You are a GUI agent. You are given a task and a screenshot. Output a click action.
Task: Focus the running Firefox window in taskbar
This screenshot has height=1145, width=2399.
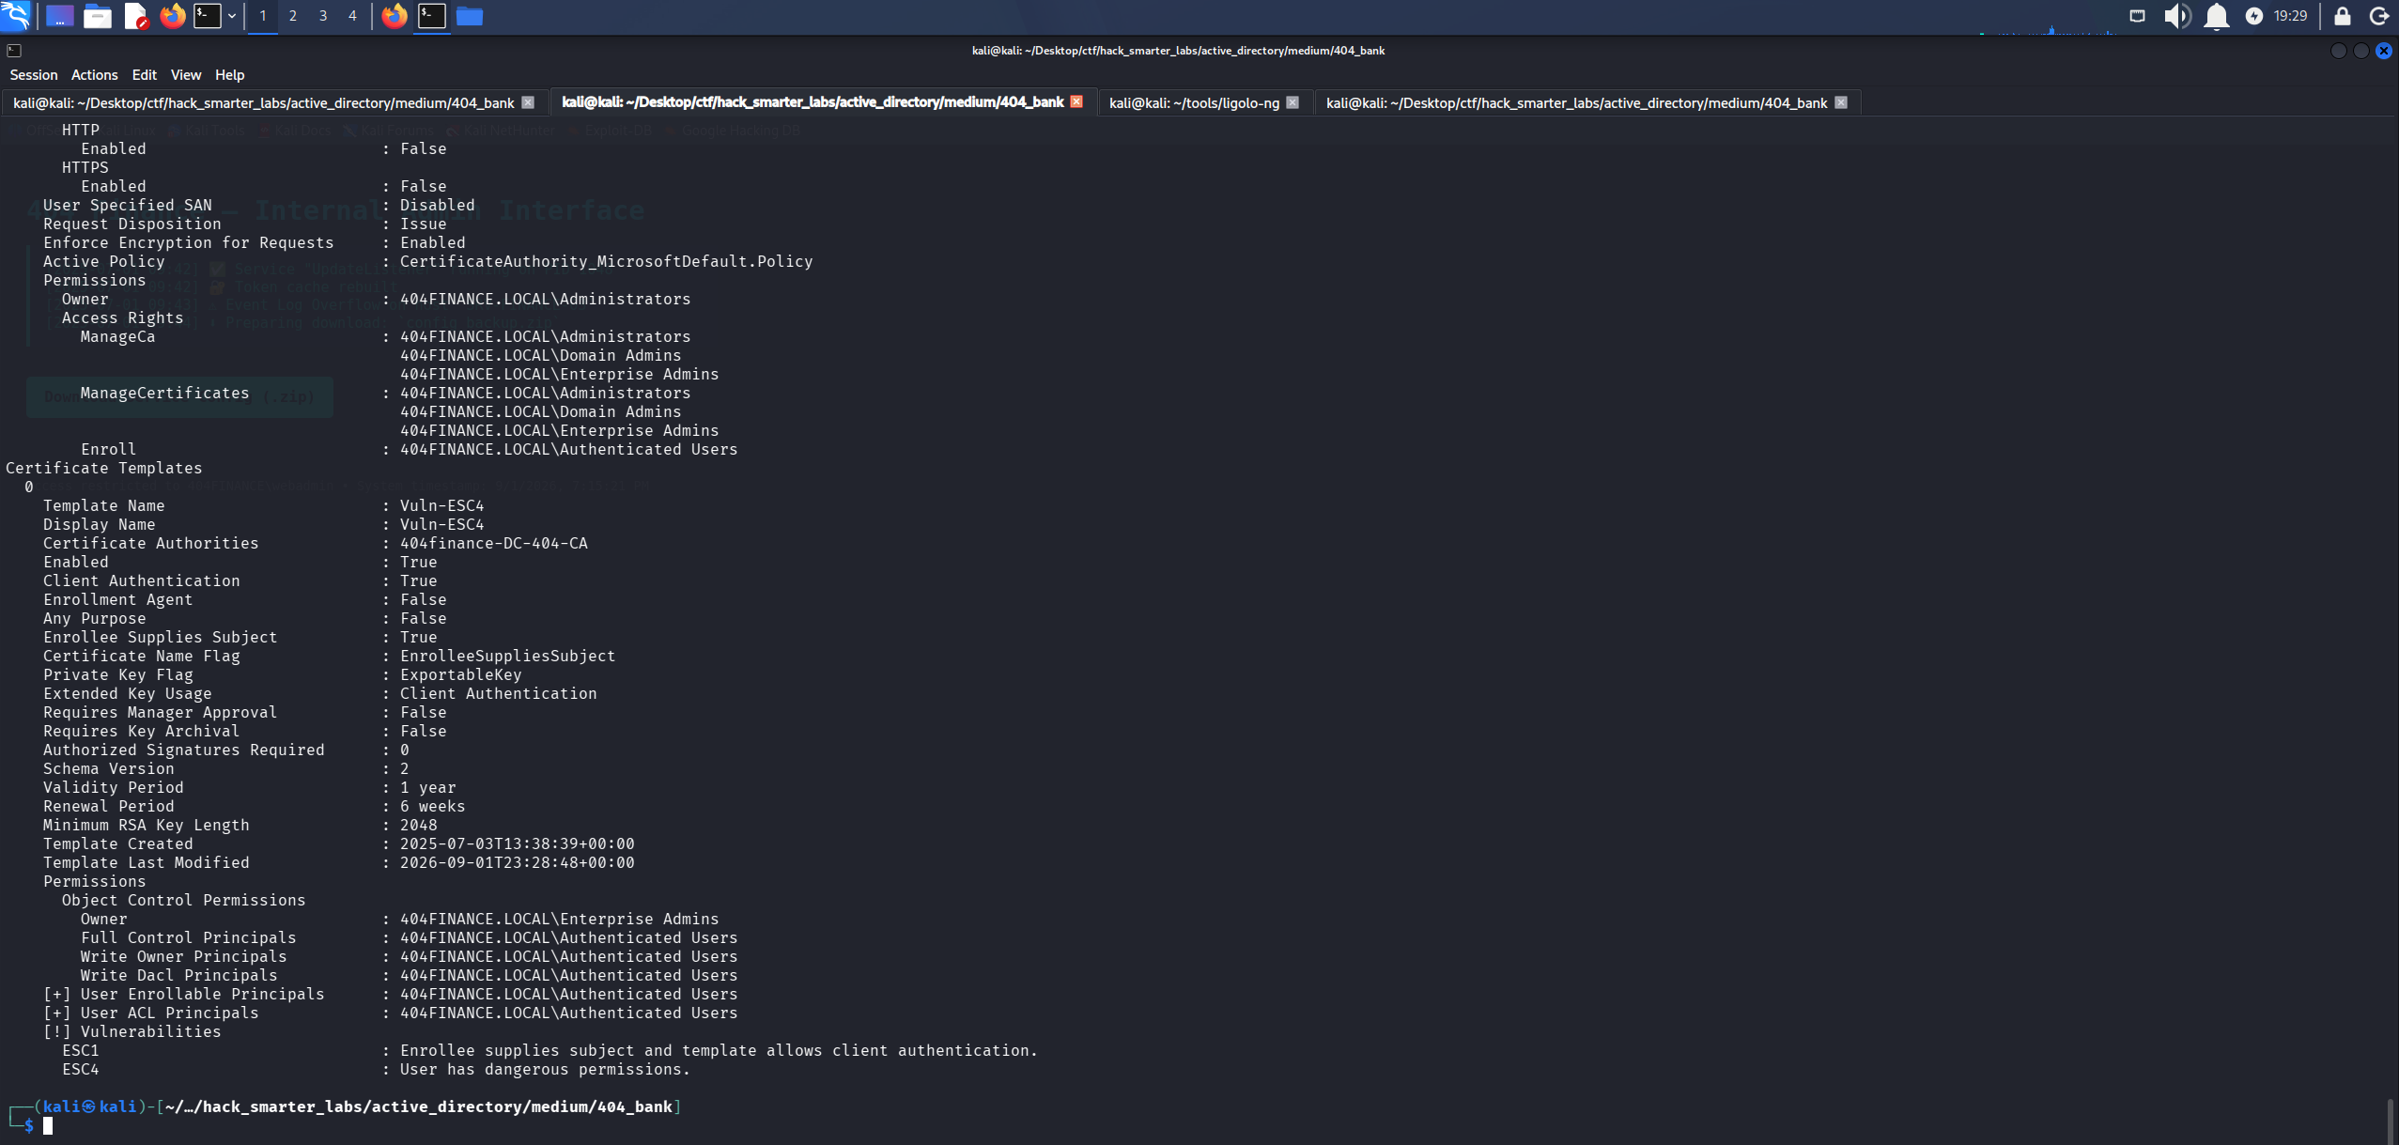pos(395,16)
